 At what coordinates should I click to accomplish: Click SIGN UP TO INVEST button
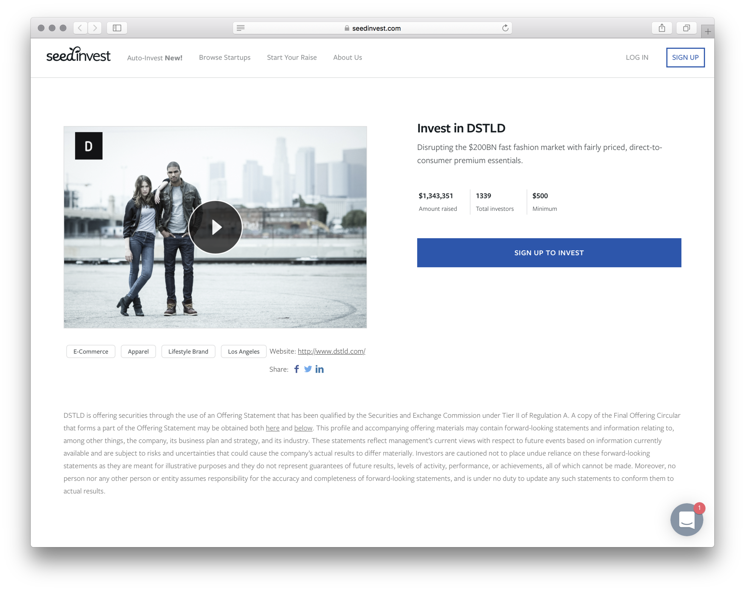click(549, 253)
